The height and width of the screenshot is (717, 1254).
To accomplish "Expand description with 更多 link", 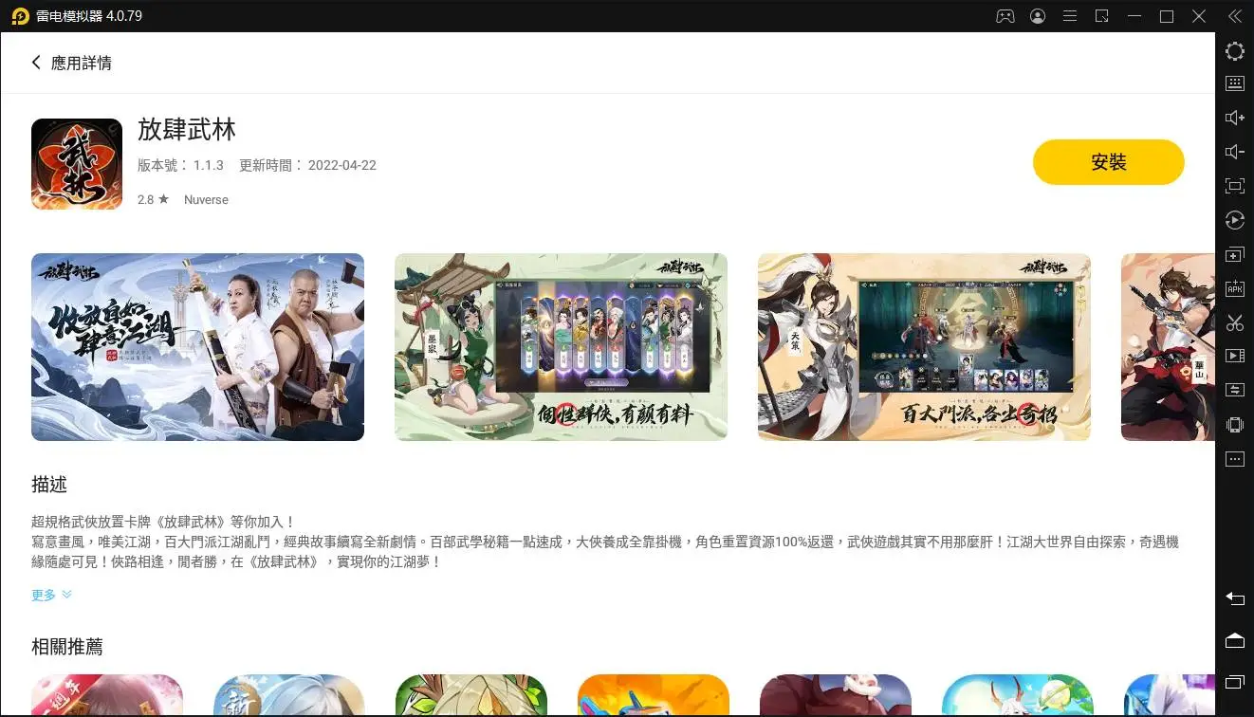I will pyautogui.click(x=51, y=595).
